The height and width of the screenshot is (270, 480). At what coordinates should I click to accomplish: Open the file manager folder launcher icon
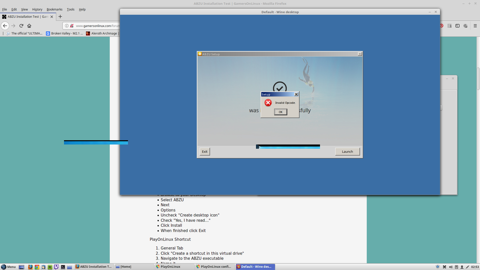[x=69, y=267]
